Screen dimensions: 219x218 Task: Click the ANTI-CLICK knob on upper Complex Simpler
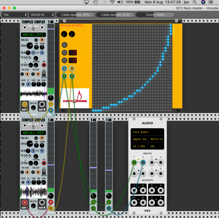point(33,108)
